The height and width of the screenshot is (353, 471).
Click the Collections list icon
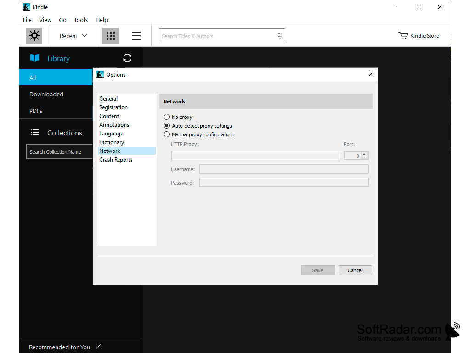tap(35, 132)
